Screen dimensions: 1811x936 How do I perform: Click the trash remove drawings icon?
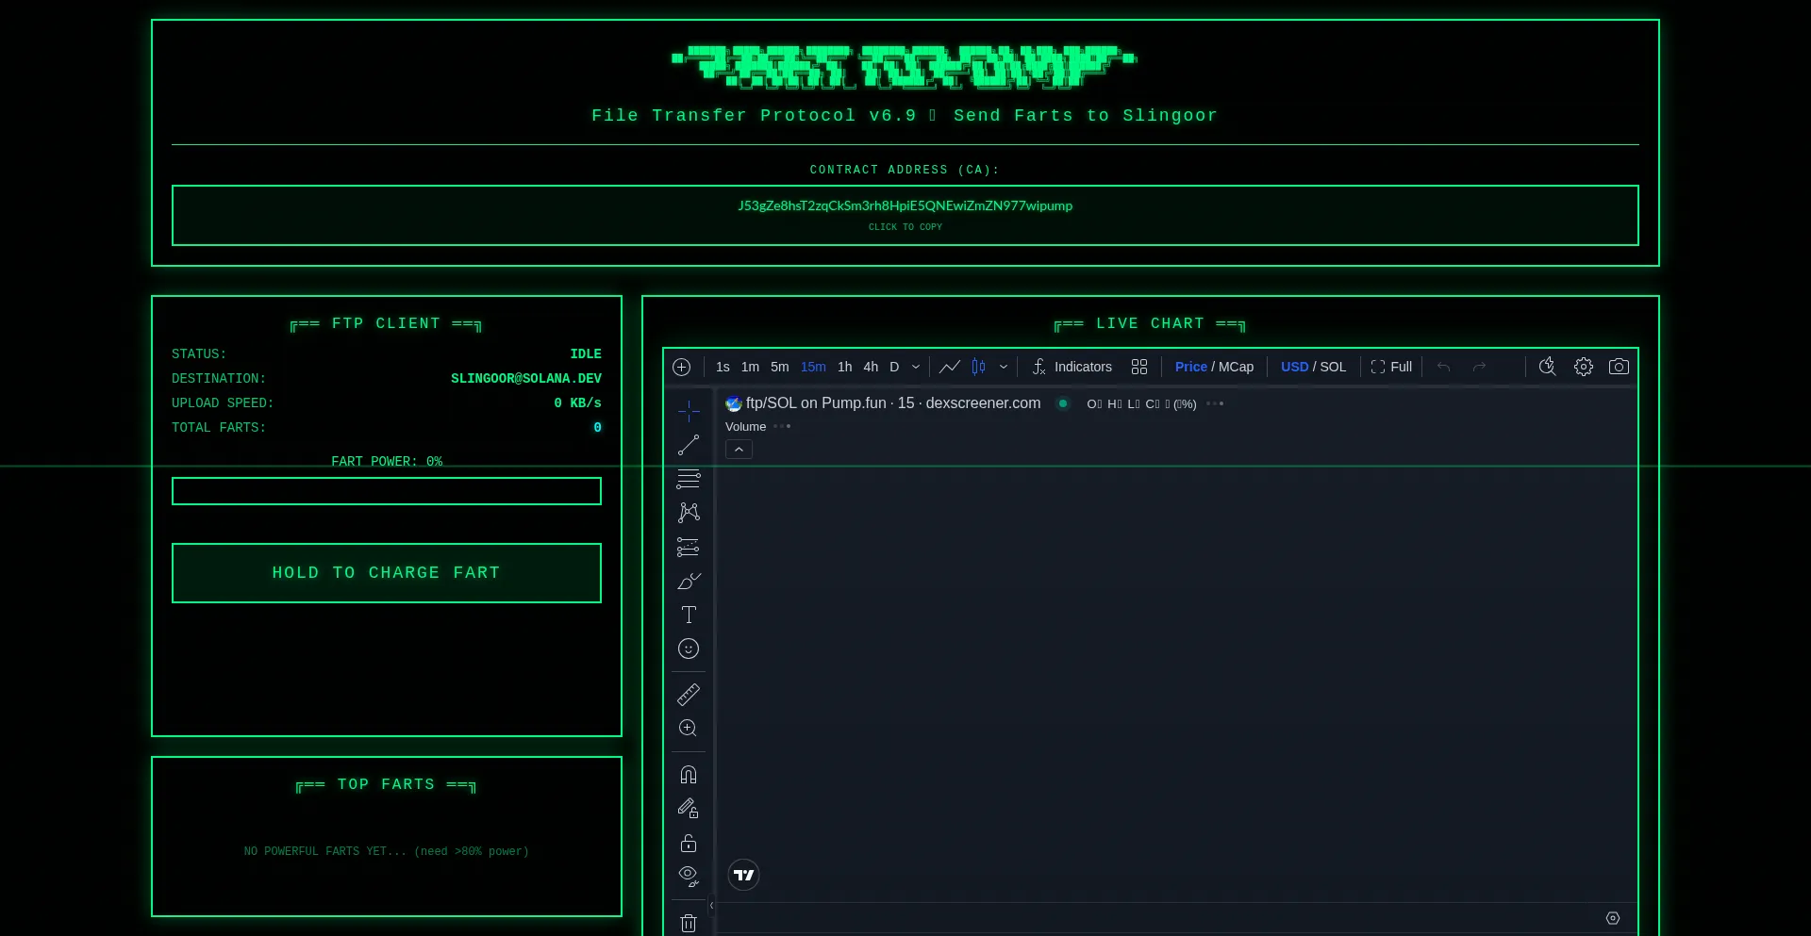[x=689, y=923]
